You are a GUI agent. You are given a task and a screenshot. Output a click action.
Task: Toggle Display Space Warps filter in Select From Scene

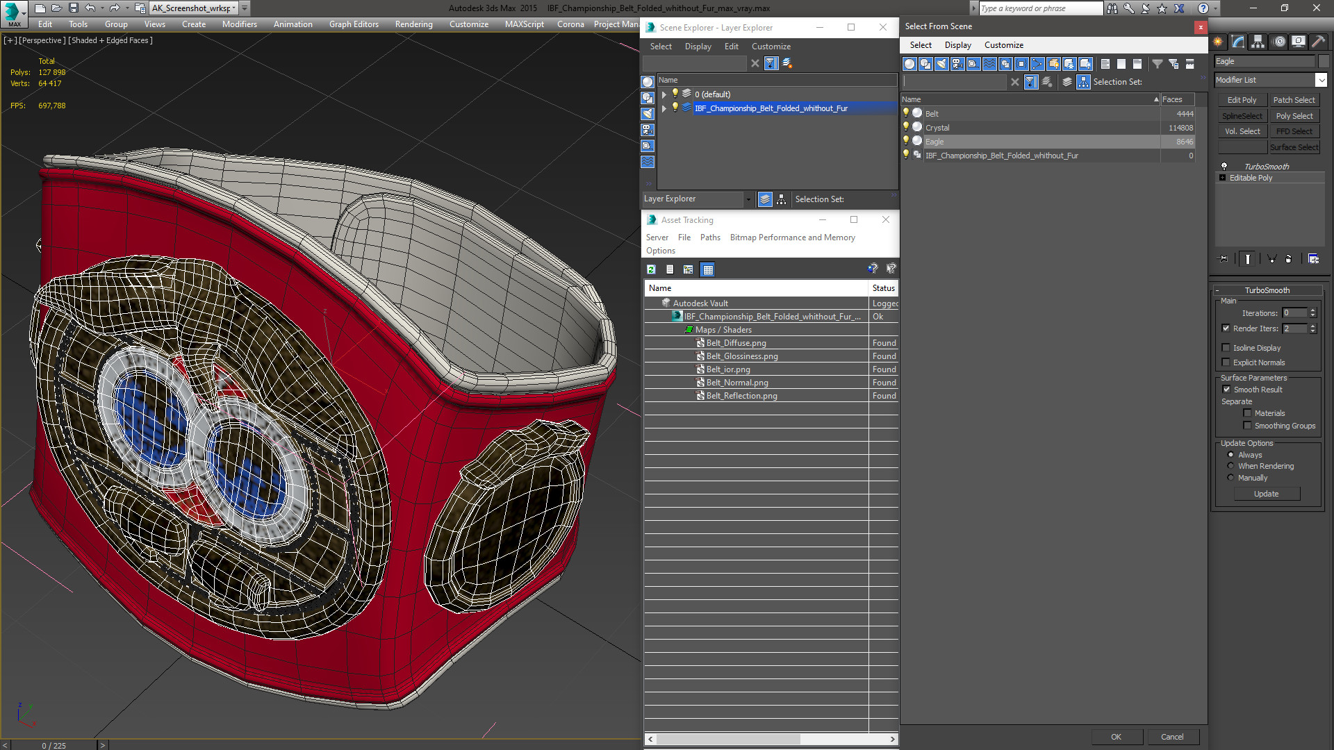(989, 64)
